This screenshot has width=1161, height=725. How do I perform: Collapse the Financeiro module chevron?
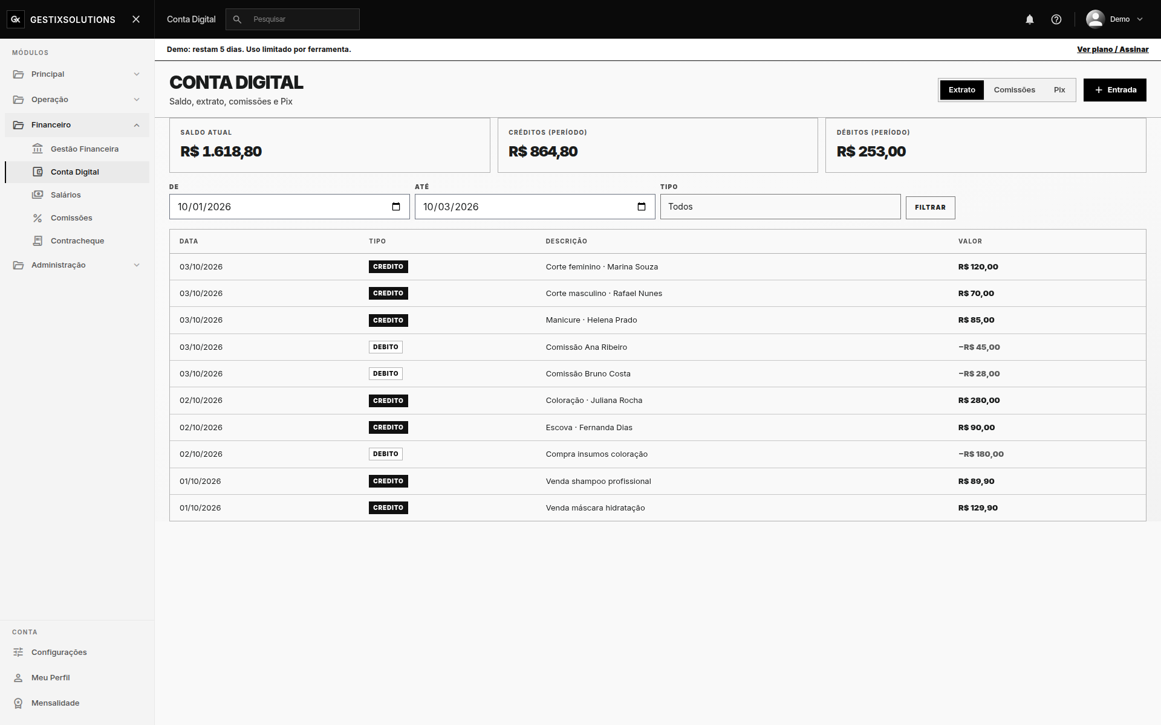(137, 125)
